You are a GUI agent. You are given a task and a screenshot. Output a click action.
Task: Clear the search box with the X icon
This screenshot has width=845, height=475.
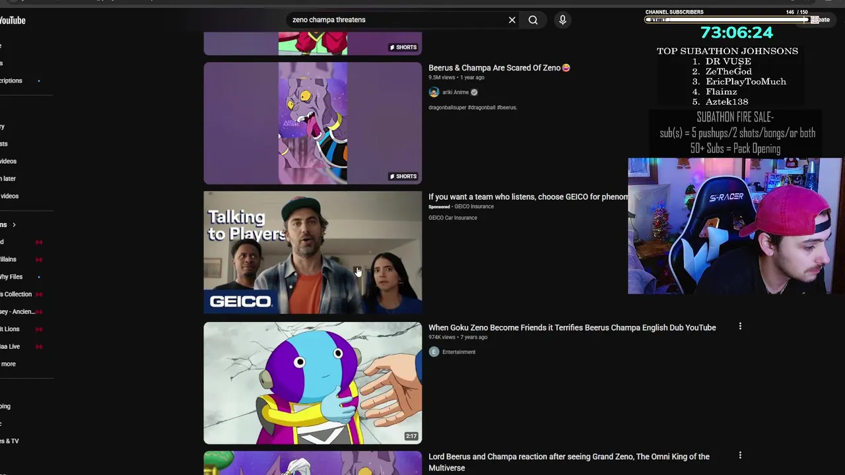[512, 20]
